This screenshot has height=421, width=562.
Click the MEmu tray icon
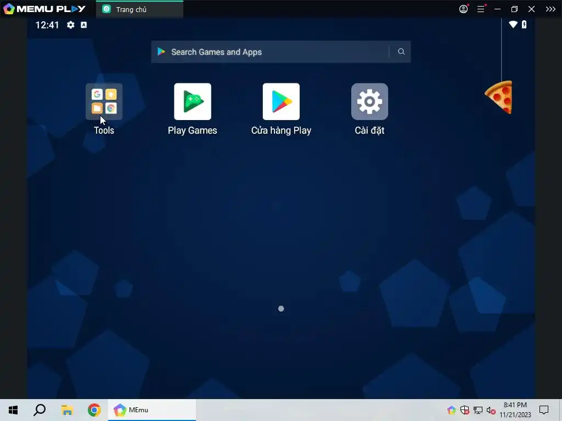tap(451, 410)
